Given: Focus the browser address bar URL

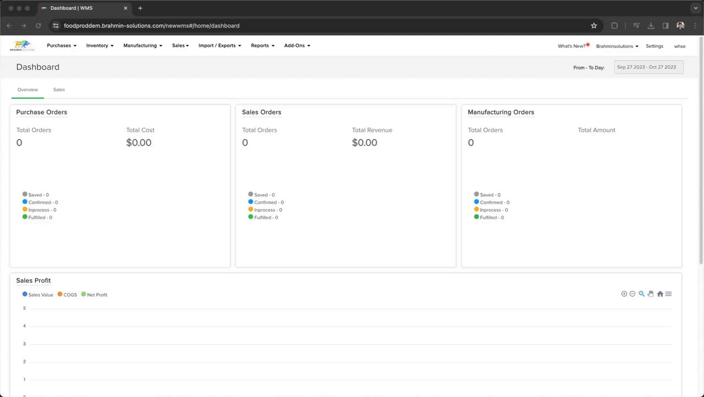Looking at the screenshot, I should [152, 25].
